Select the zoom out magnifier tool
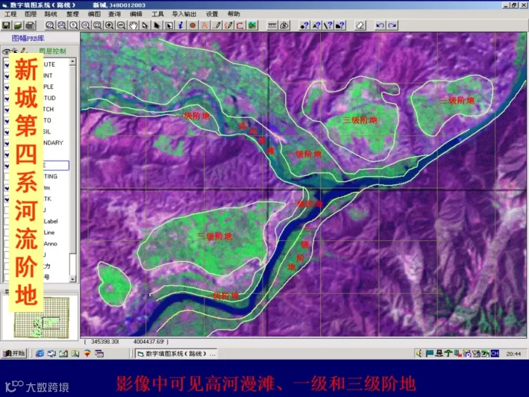The image size is (529, 397). [x=121, y=25]
